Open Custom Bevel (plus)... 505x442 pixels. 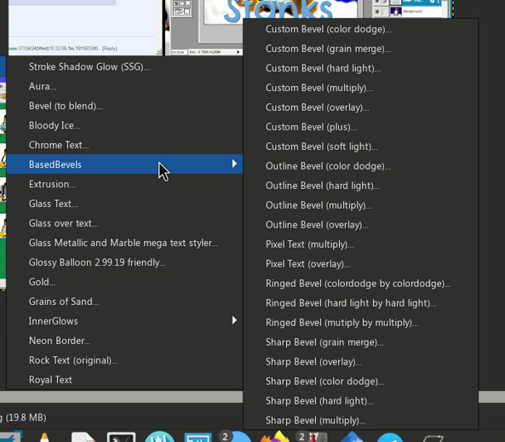click(x=360, y=127)
